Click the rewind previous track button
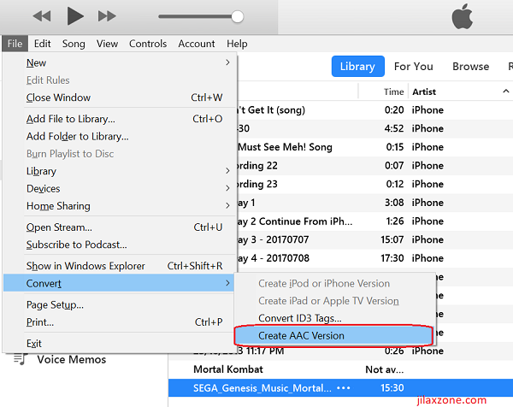513x407 pixels. (x=42, y=16)
